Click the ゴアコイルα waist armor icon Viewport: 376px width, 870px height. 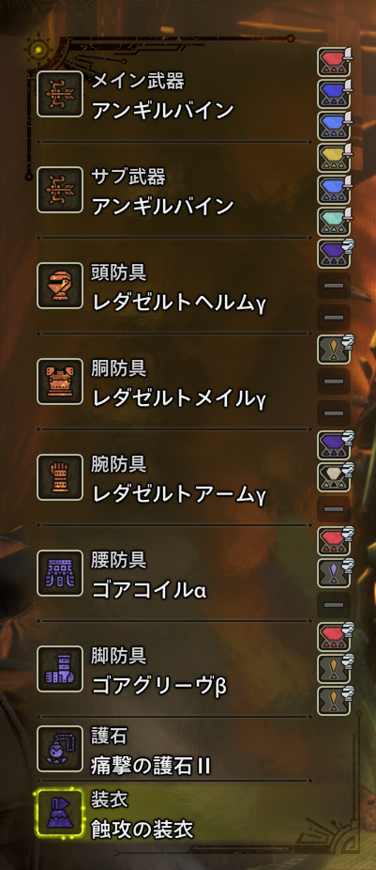(60, 573)
